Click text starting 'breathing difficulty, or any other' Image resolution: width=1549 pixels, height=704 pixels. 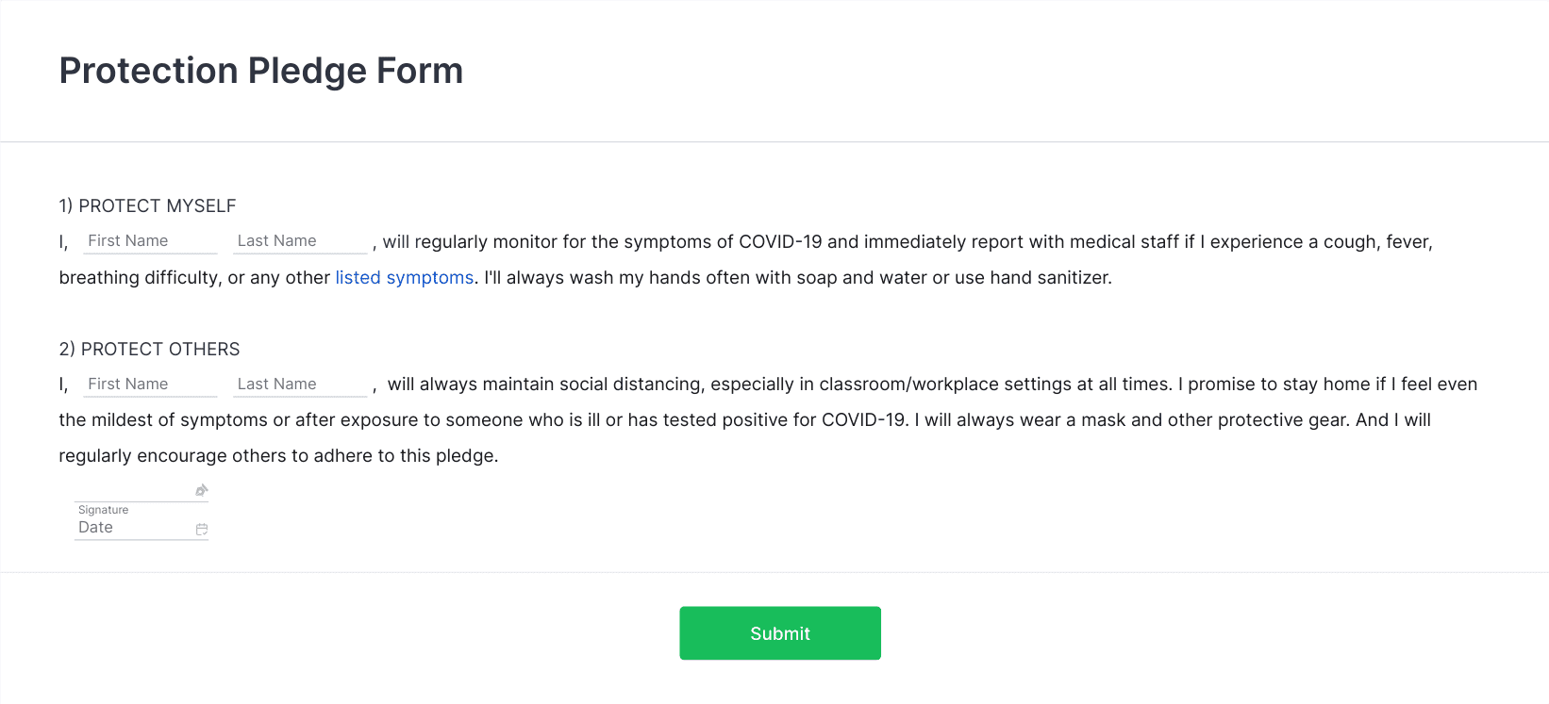[x=194, y=278]
